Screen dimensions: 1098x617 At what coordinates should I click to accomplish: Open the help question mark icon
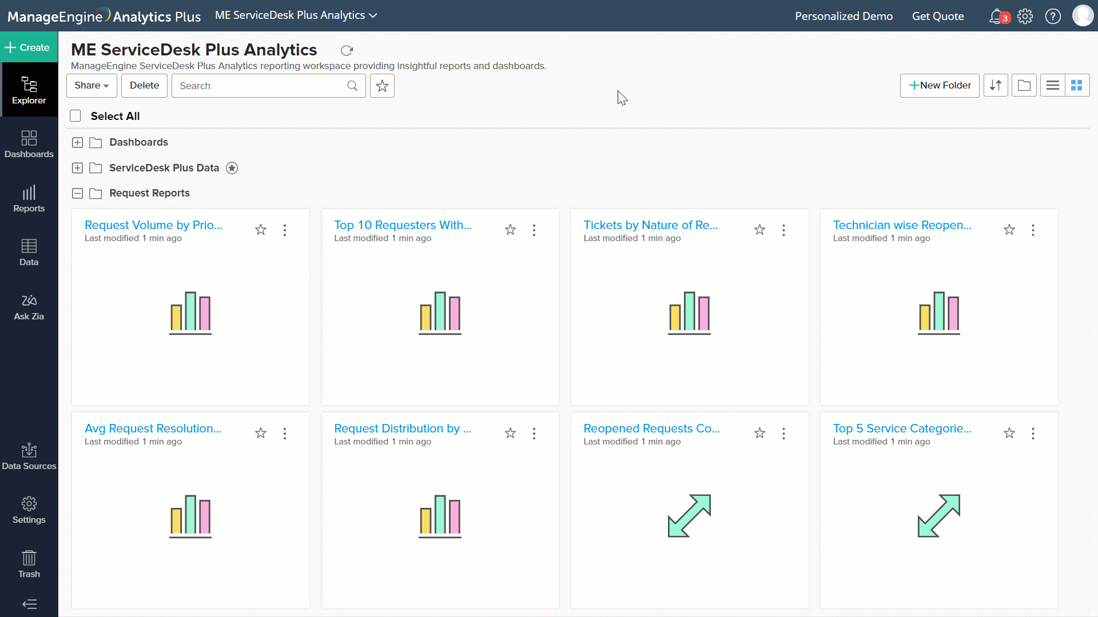point(1053,16)
